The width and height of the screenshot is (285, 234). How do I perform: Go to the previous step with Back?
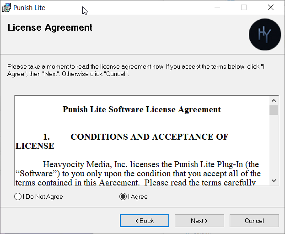[x=145, y=221]
